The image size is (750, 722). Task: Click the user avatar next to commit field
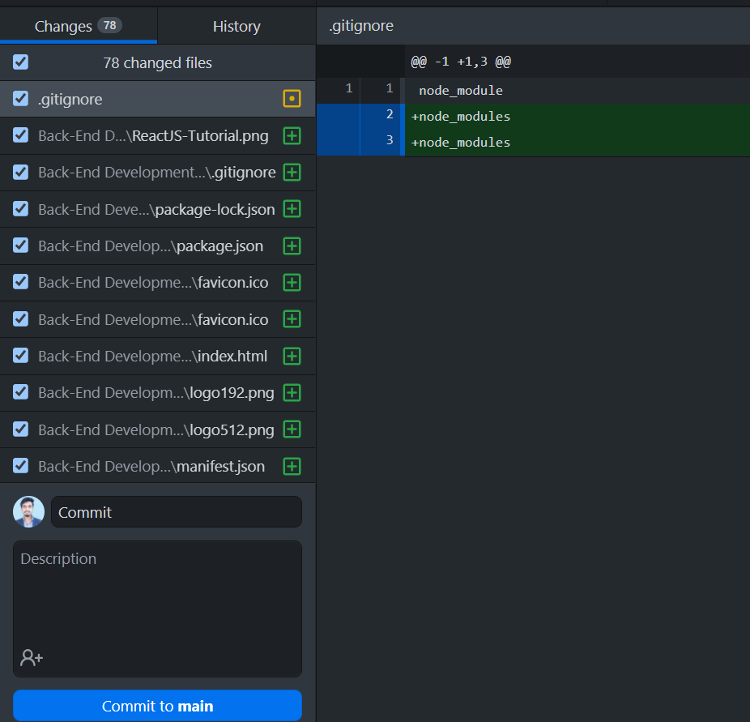click(28, 511)
